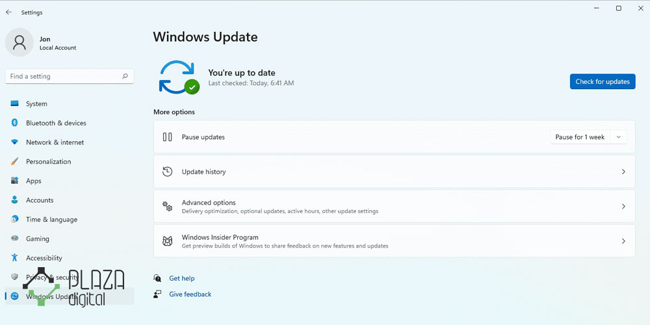The image size is (650, 325).
Task: Click the Give feedback link
Action: (190, 294)
